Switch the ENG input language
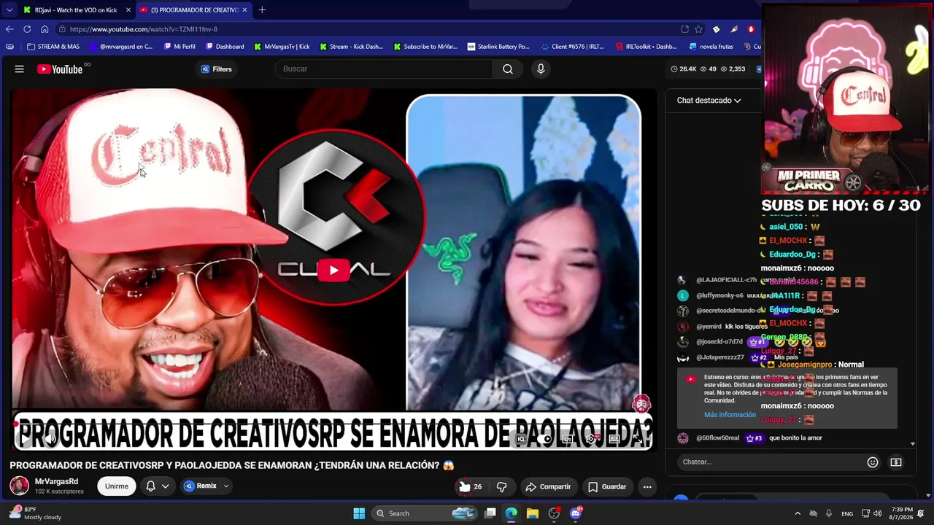 pos(847,513)
